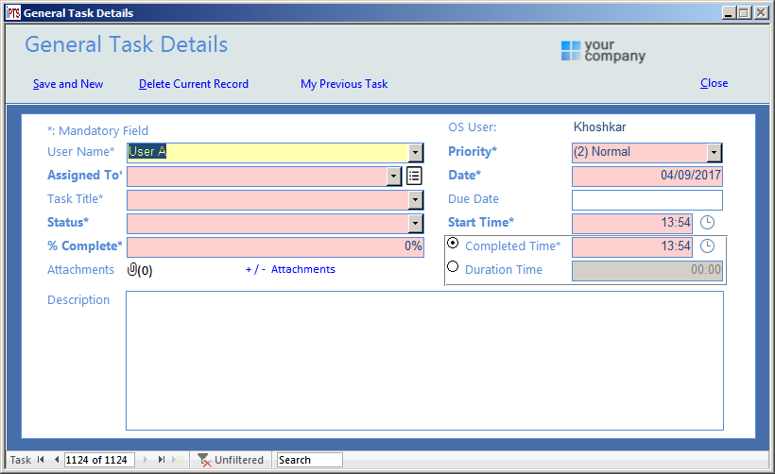Click the Unfiltered filter icon
The width and height of the screenshot is (775, 474).
(x=204, y=460)
